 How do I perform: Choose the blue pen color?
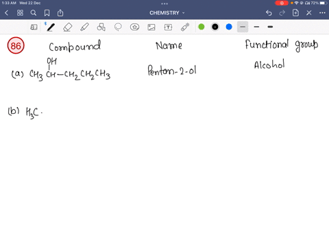[229, 27]
